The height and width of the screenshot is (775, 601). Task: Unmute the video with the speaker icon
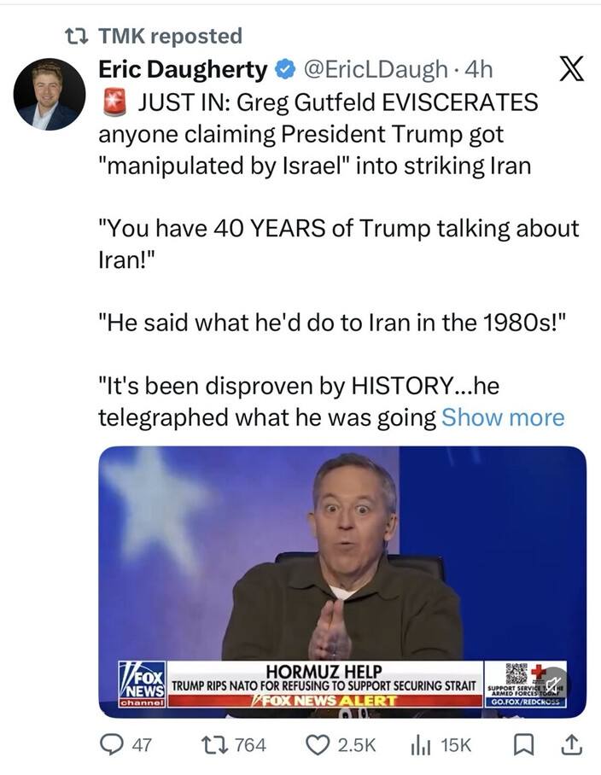(x=553, y=682)
